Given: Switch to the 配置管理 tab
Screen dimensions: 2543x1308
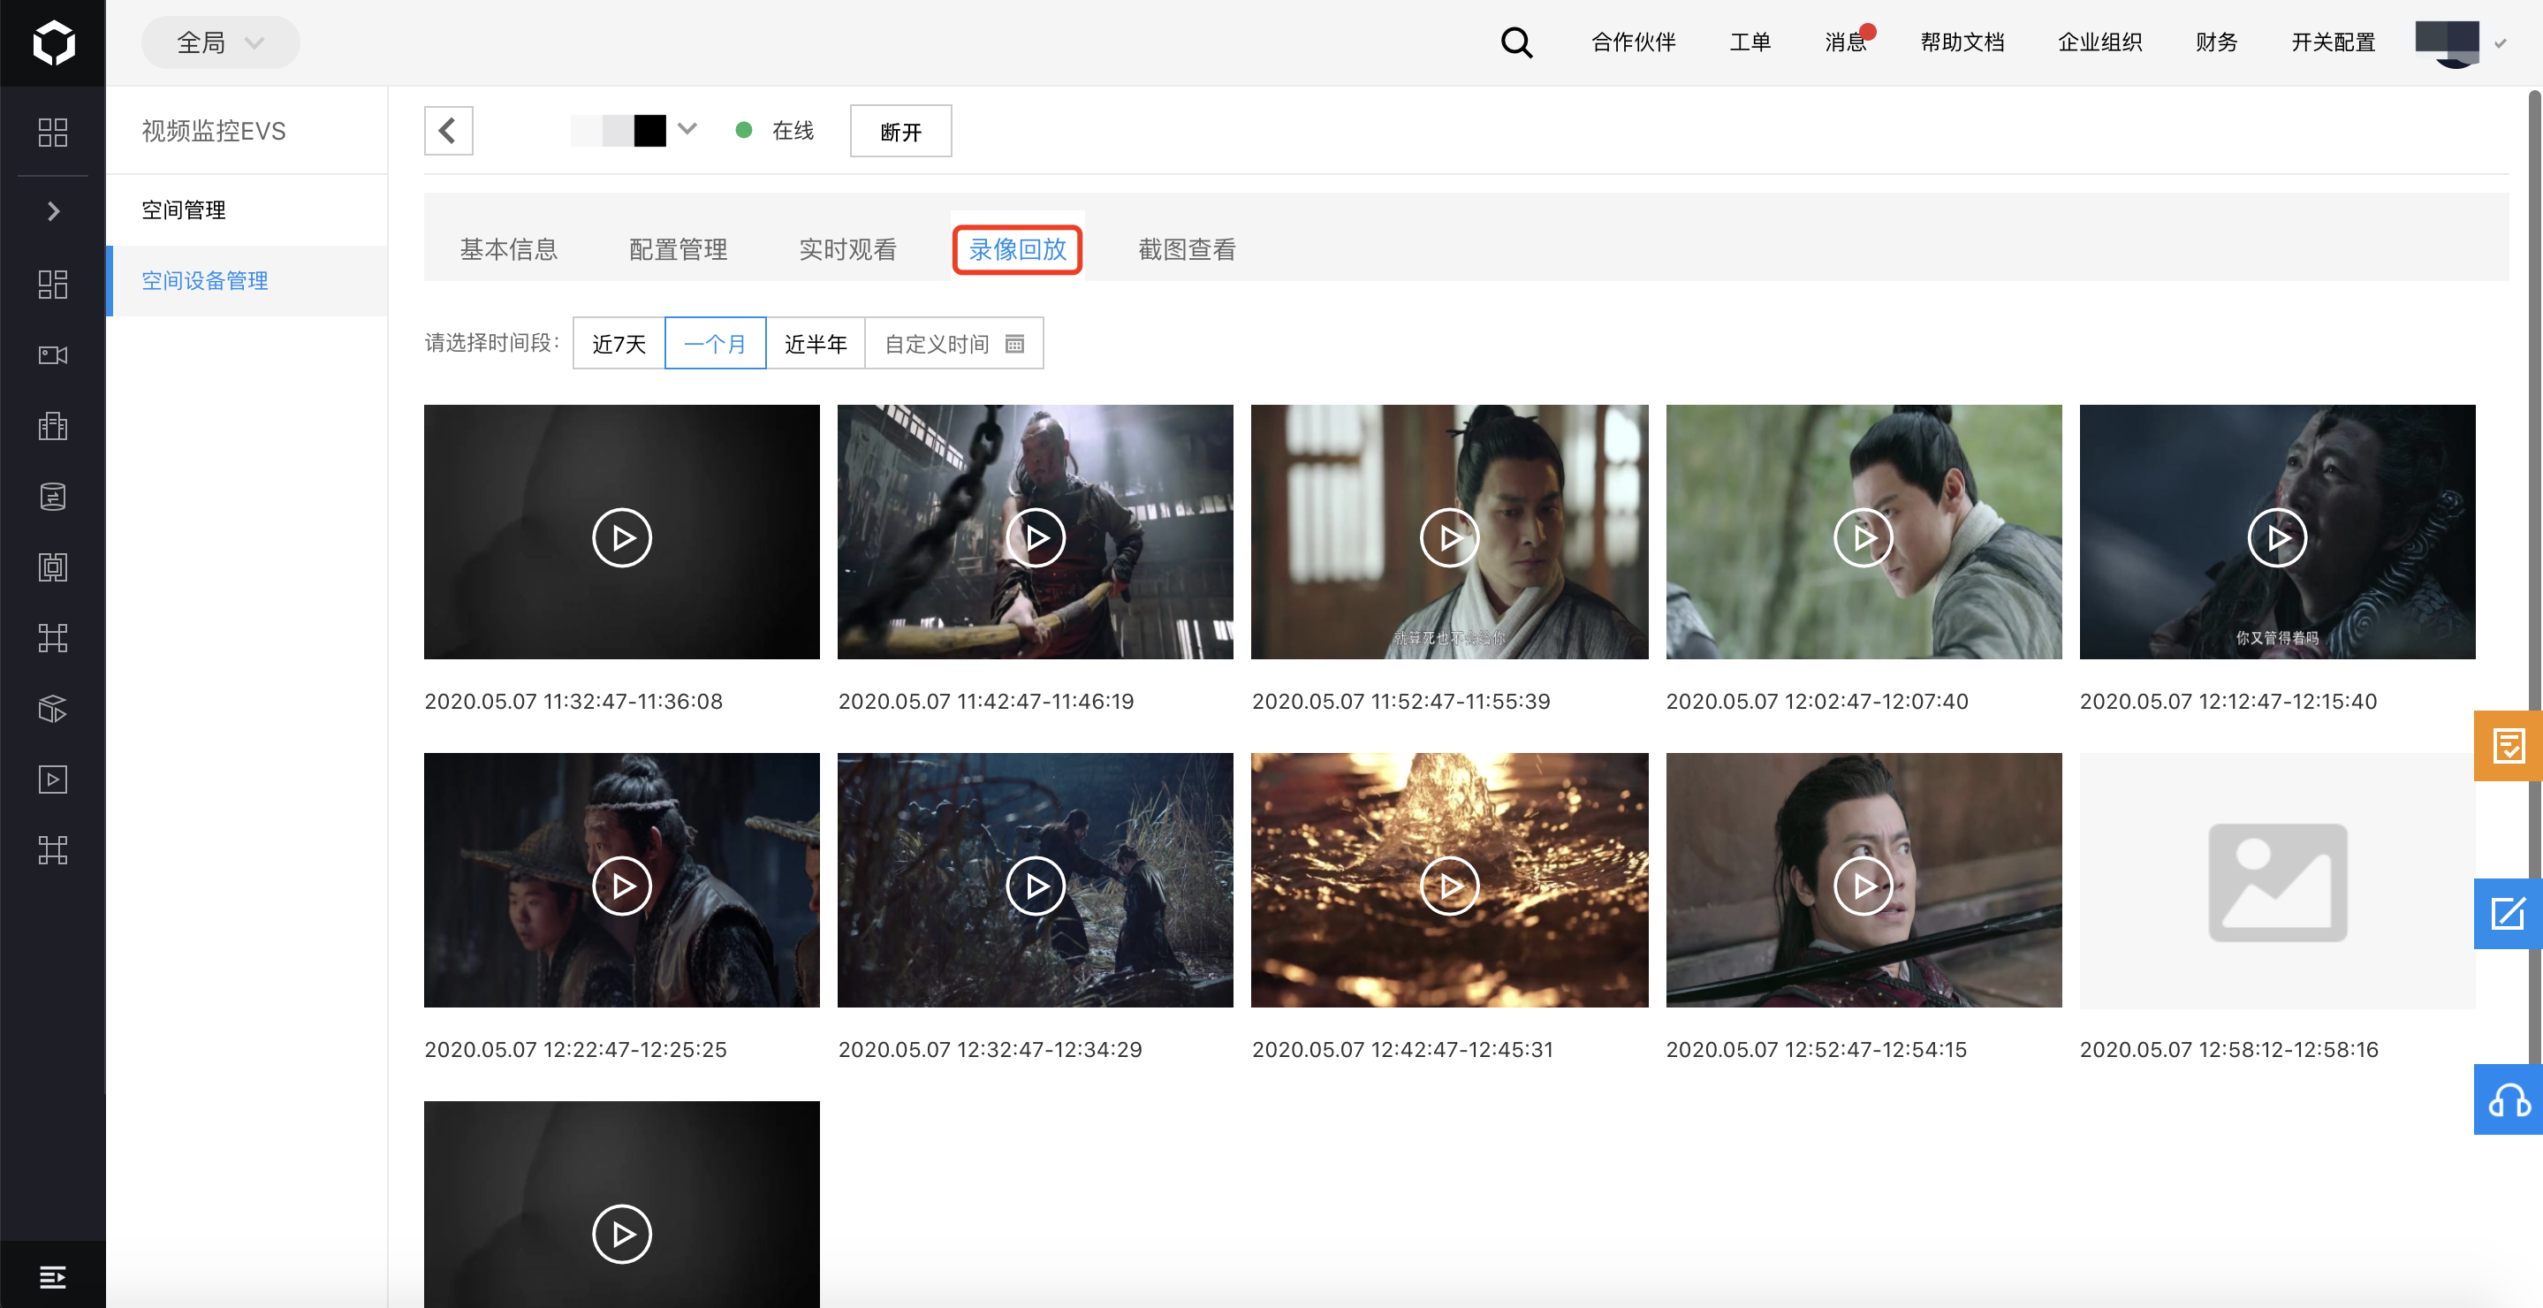Looking at the screenshot, I should tap(679, 248).
